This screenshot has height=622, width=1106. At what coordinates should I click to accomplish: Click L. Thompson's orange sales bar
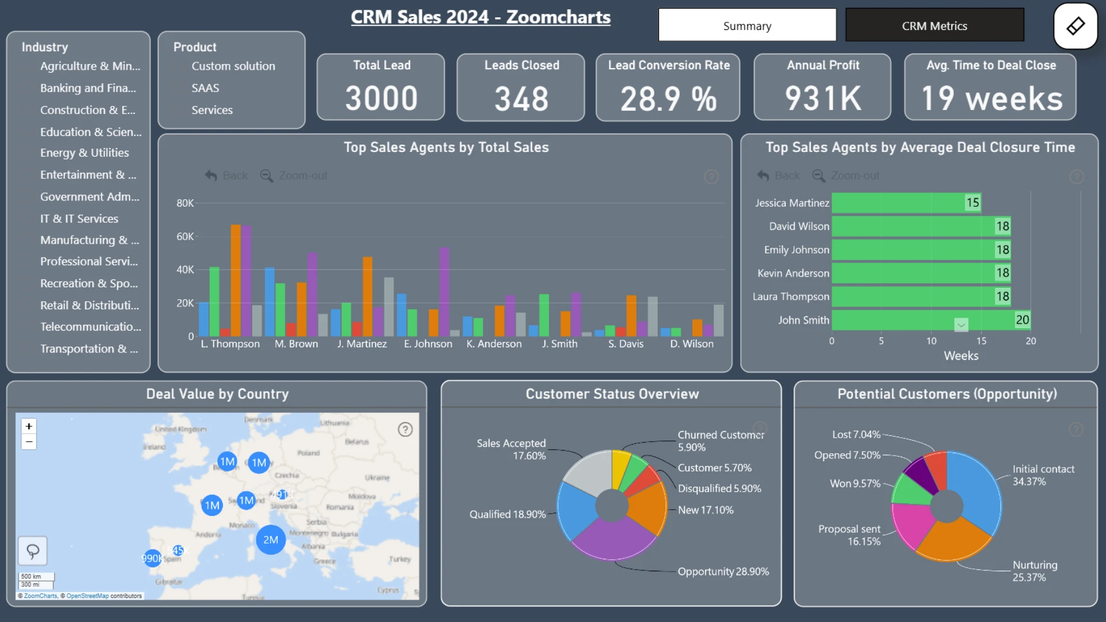tap(236, 280)
